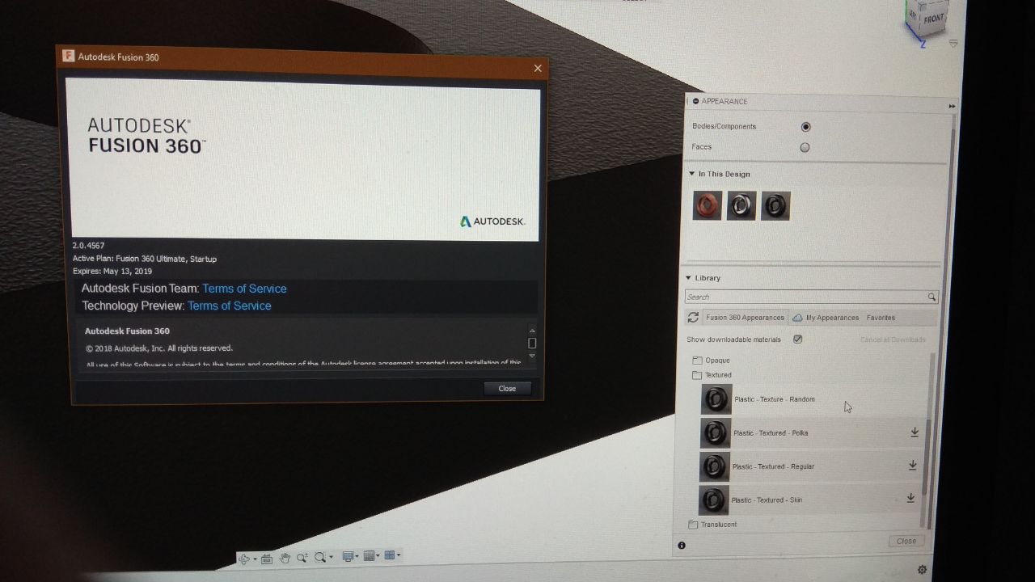Collapse the In This Design section
Viewport: 1035px width, 582px height.
(x=692, y=174)
